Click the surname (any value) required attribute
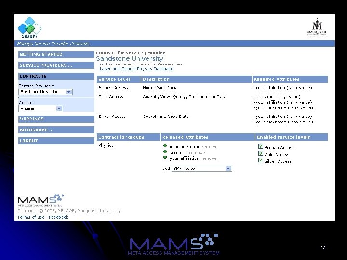The image size is (347, 260). click(277, 97)
